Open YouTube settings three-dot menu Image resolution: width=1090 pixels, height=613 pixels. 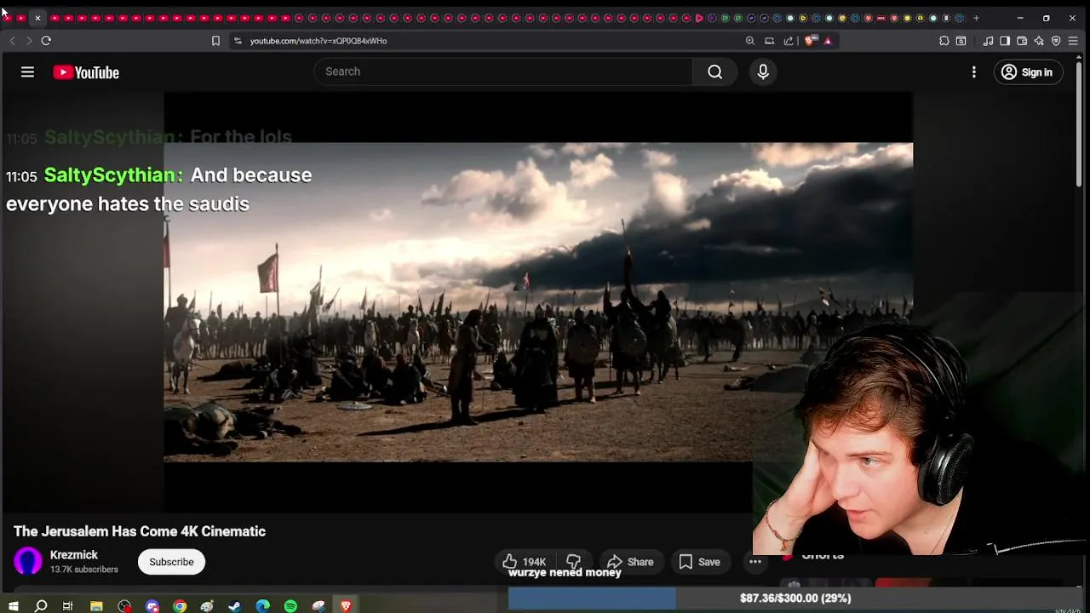(x=974, y=72)
